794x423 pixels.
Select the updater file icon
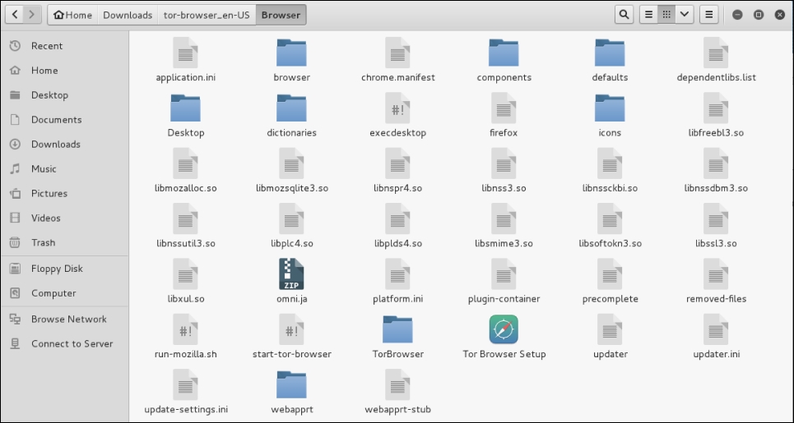click(x=610, y=329)
